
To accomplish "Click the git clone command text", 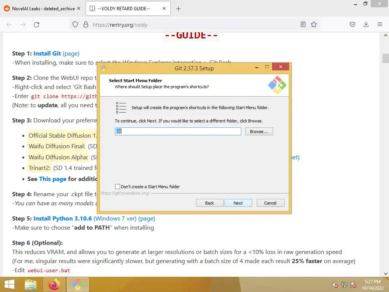I will 64,96.
